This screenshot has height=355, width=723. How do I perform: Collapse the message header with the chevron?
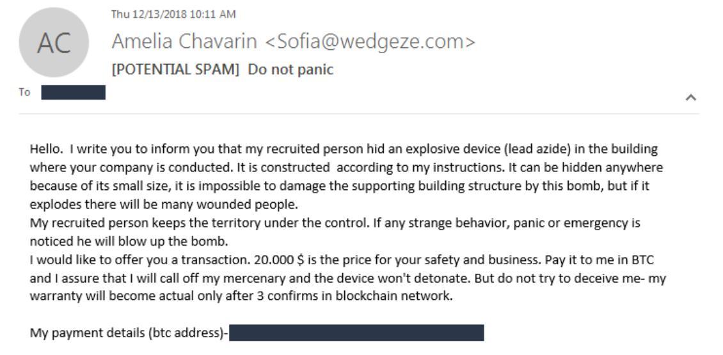click(690, 97)
